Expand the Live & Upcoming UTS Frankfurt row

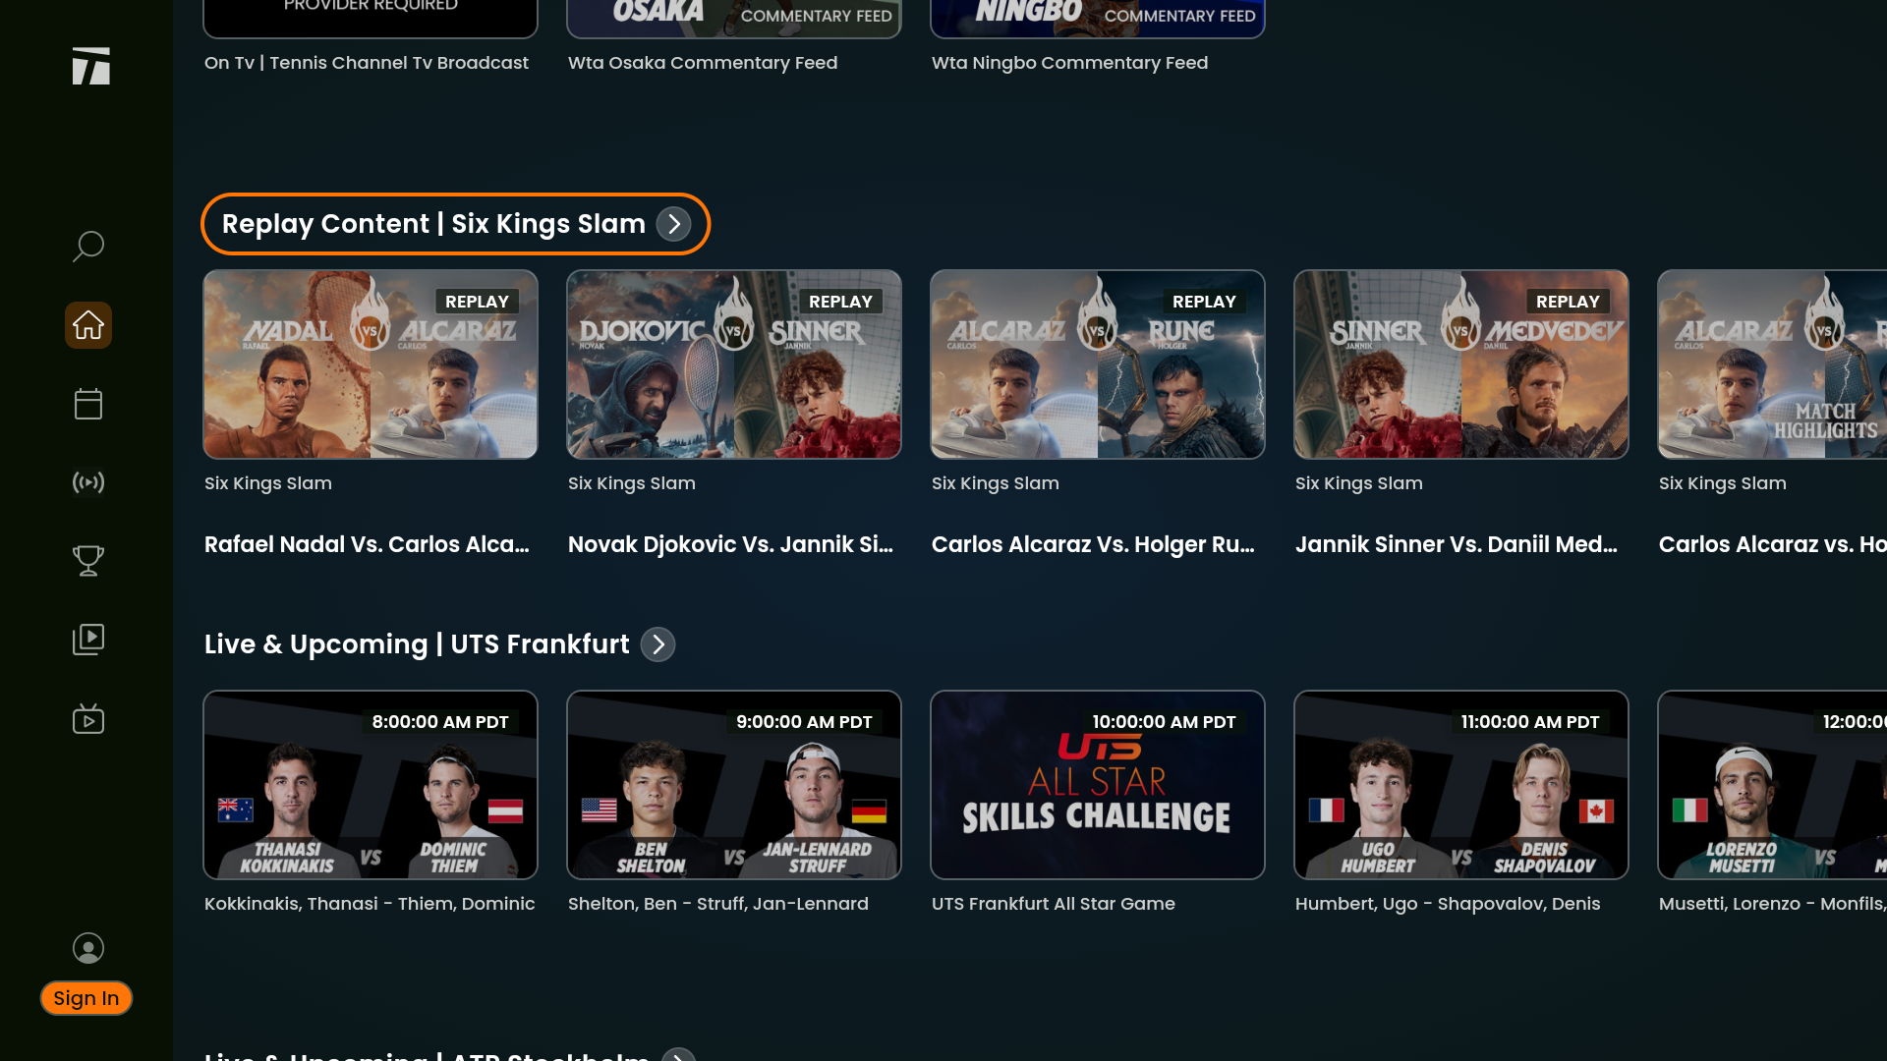(658, 644)
